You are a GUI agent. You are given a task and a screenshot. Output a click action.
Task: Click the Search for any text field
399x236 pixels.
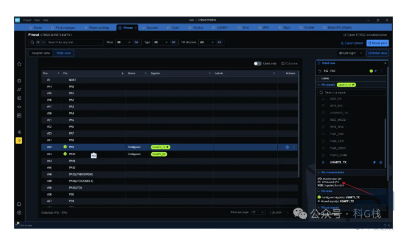(72, 42)
